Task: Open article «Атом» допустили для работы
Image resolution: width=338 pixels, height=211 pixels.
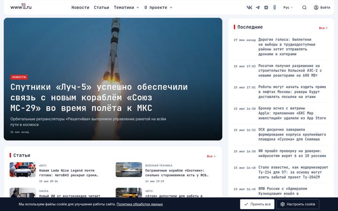Action: (174, 196)
